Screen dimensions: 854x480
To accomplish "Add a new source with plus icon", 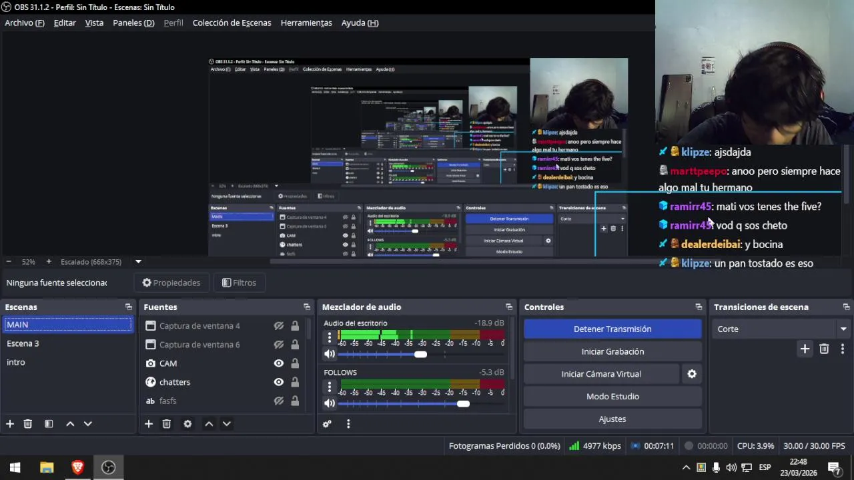I will click(x=149, y=424).
